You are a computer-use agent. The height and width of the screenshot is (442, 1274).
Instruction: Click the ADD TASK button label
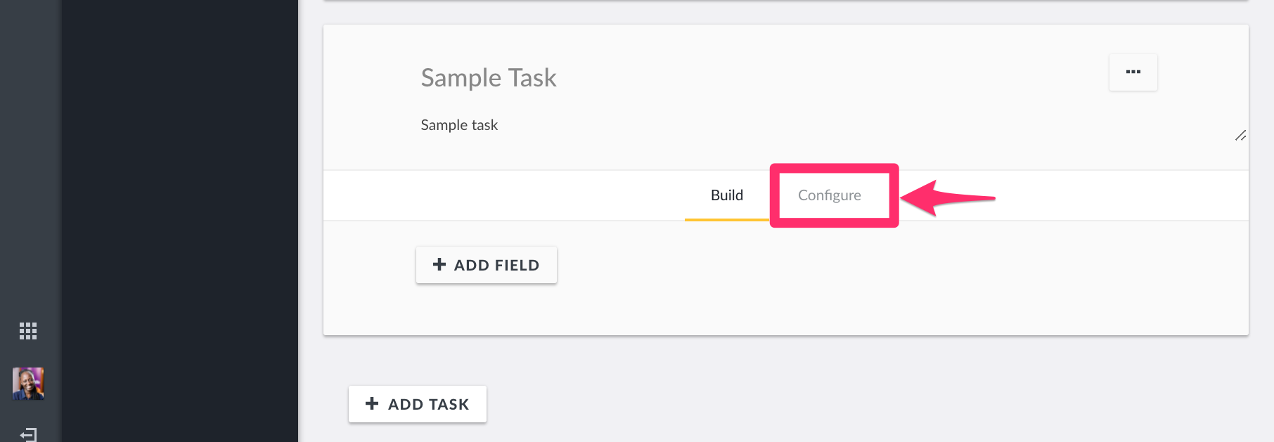[x=429, y=404]
